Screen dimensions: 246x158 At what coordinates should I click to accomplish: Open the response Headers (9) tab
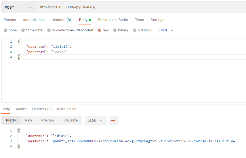42,109
